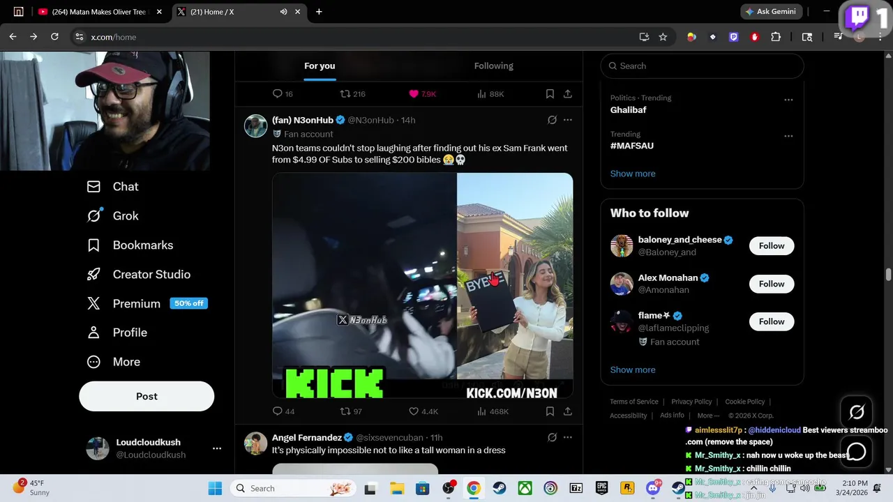Viewport: 893px width, 502px height.
Task: Open more options for #MAFSAU trend
Action: click(788, 136)
